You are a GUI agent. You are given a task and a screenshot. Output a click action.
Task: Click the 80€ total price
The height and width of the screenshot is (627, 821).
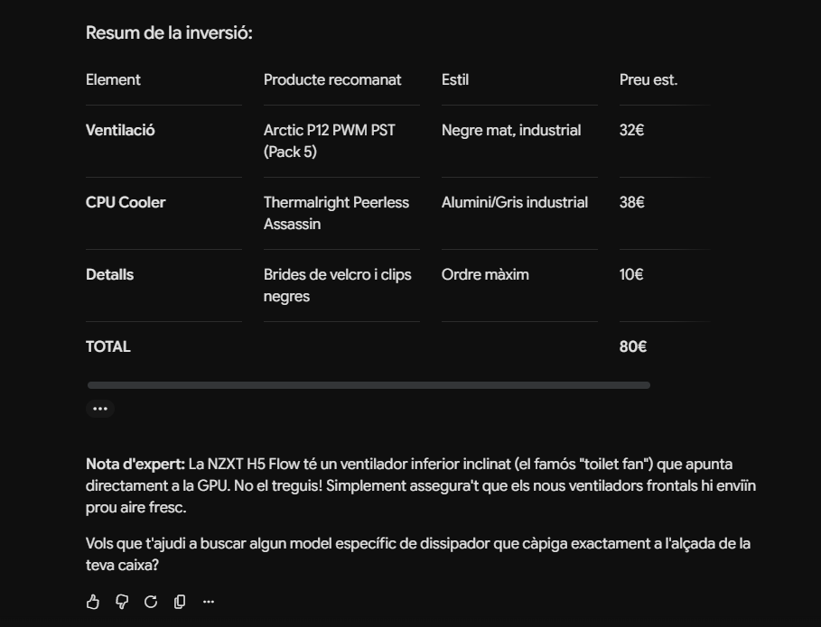pyautogui.click(x=633, y=346)
